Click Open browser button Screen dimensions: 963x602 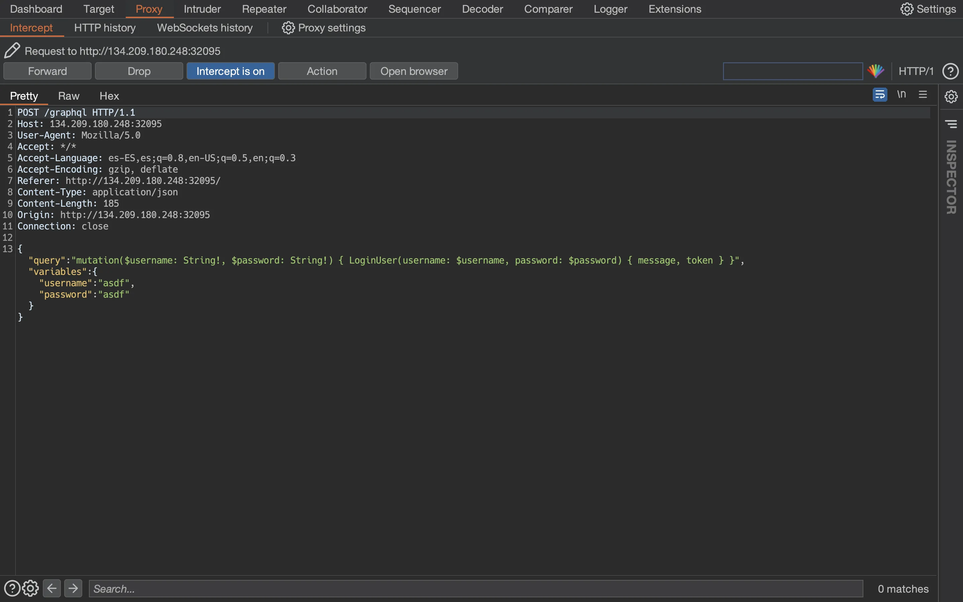(x=414, y=71)
